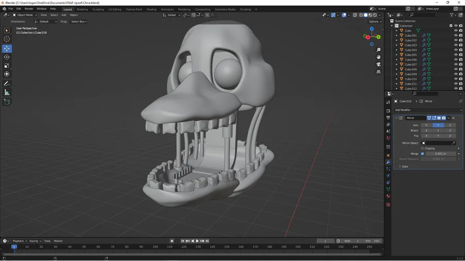
Task: Pin the properties editor context
Action: (x=460, y=101)
